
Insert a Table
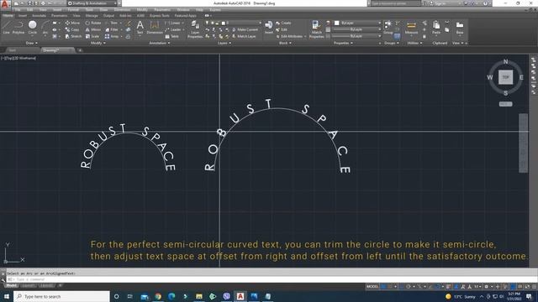coord(172,36)
